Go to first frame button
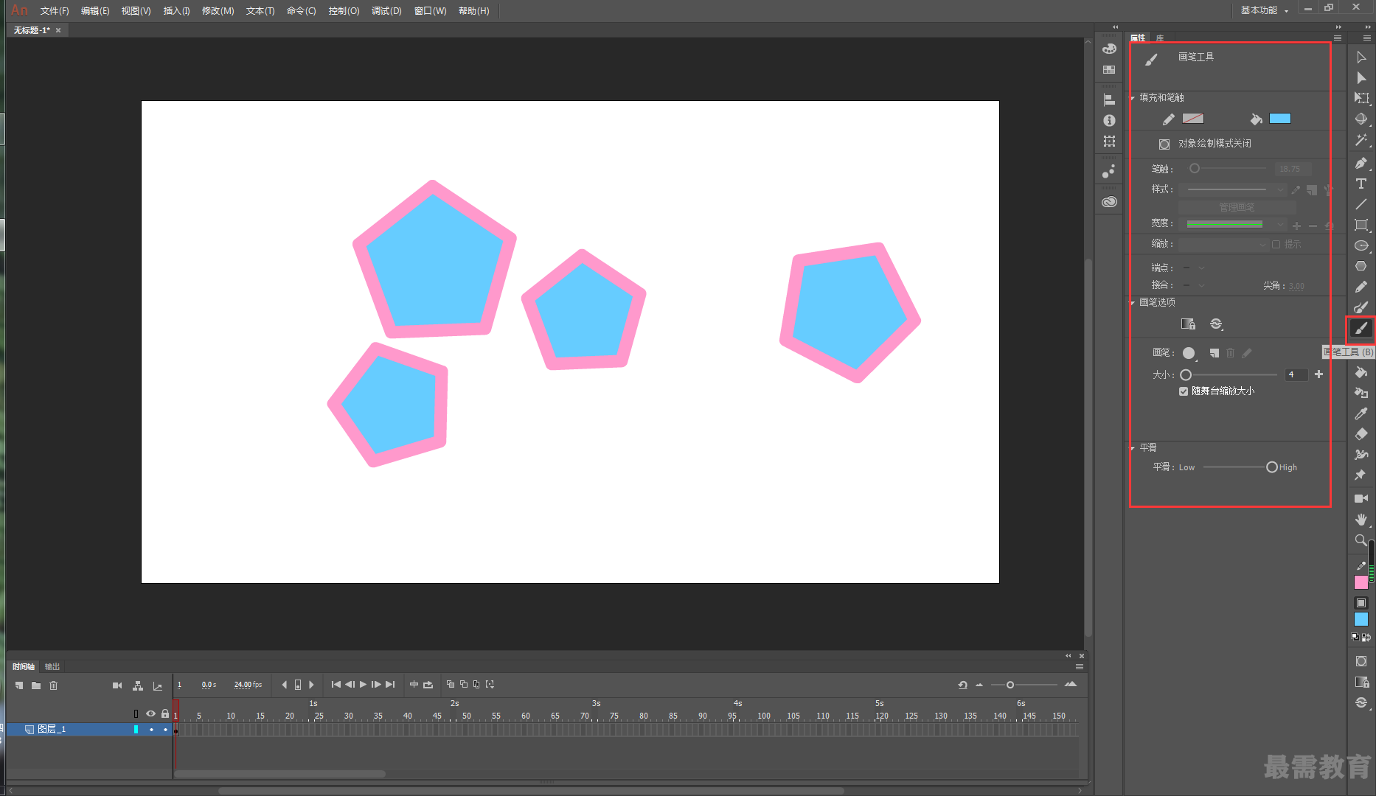The height and width of the screenshot is (796, 1376). tap(336, 685)
